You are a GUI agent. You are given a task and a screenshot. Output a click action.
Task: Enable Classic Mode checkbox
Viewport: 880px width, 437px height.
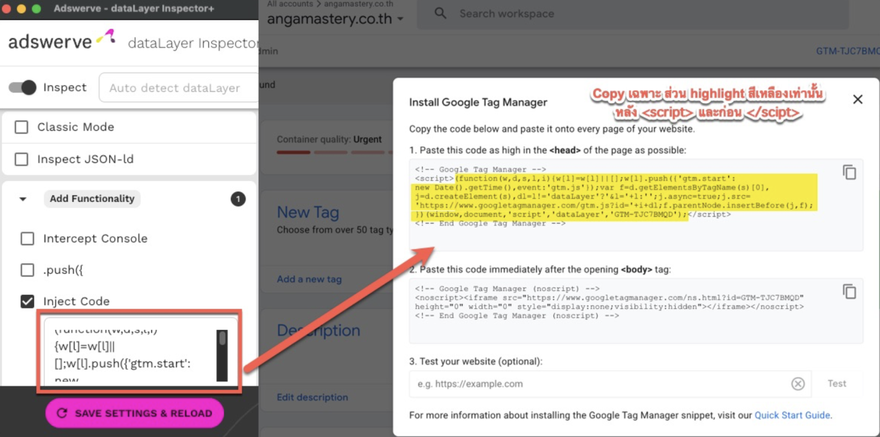(x=22, y=127)
